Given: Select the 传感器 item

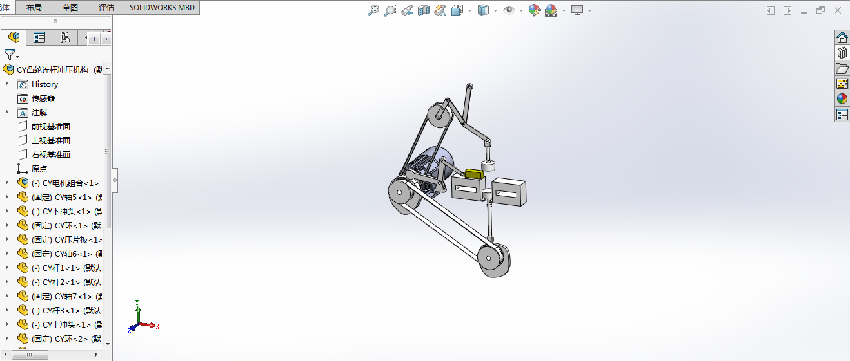Looking at the screenshot, I should pyautogui.click(x=43, y=98).
